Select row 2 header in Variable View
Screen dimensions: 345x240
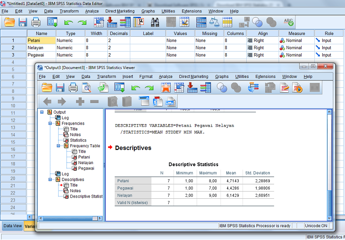[x=13, y=48]
